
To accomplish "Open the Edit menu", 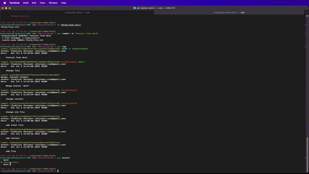I will [x=34, y=3].
